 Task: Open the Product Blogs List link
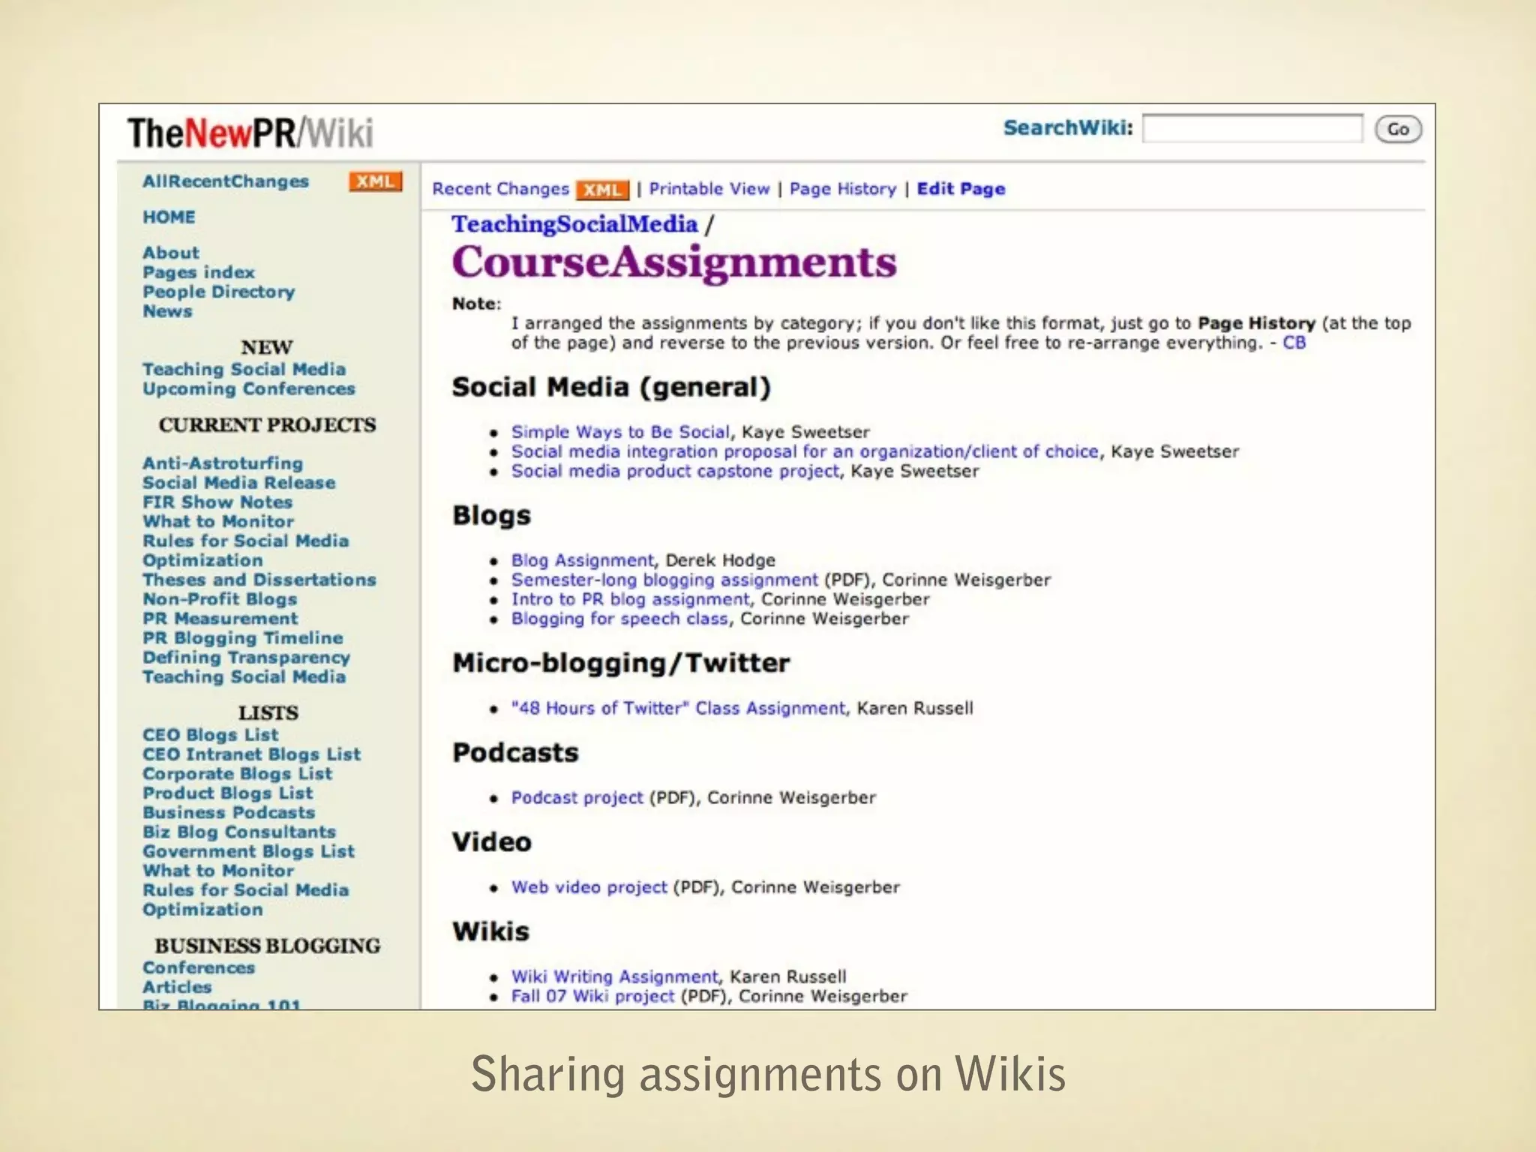(x=228, y=793)
